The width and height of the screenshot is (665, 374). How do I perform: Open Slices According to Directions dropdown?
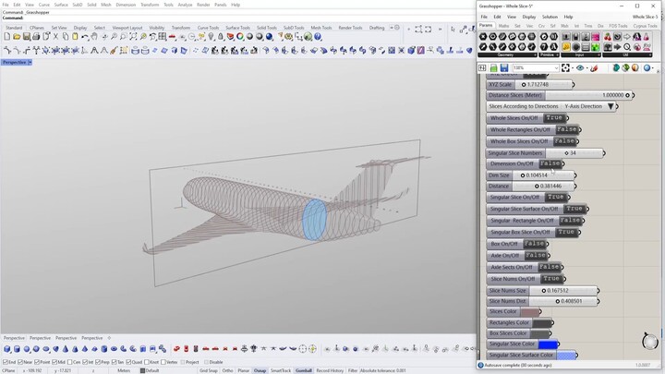pos(611,106)
